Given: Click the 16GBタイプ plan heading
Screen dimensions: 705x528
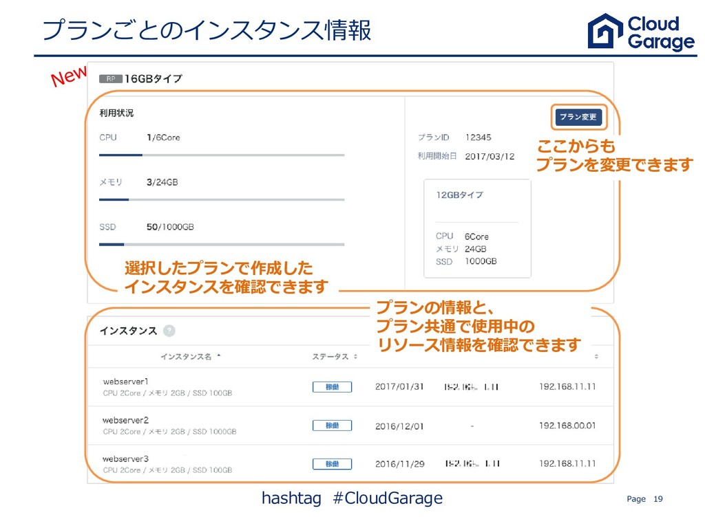Looking at the screenshot, I should (x=154, y=79).
